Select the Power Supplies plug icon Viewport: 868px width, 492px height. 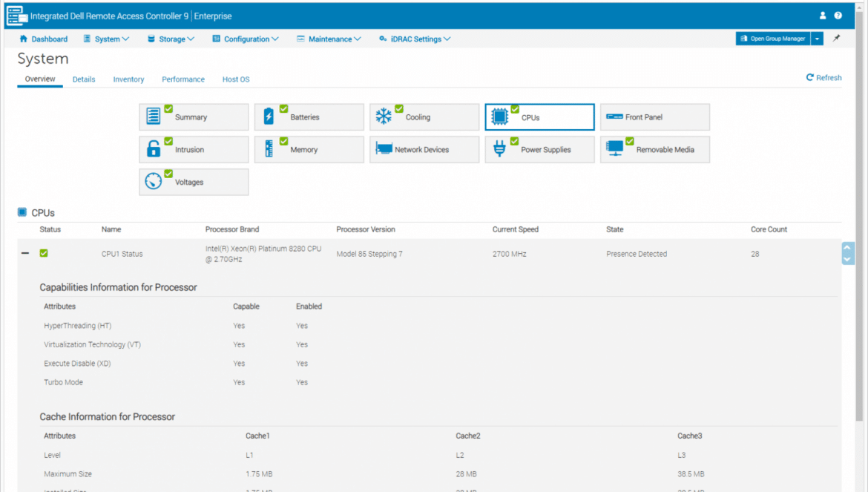[x=499, y=149]
